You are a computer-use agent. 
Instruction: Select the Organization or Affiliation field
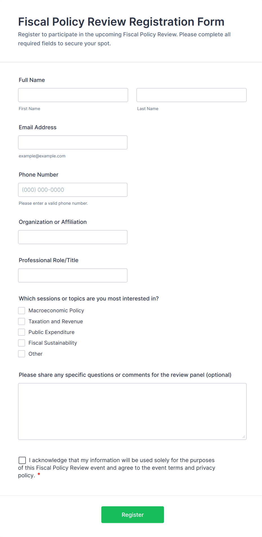[x=73, y=237]
